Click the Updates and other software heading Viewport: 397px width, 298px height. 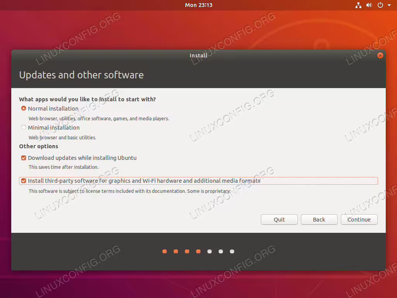click(x=81, y=75)
